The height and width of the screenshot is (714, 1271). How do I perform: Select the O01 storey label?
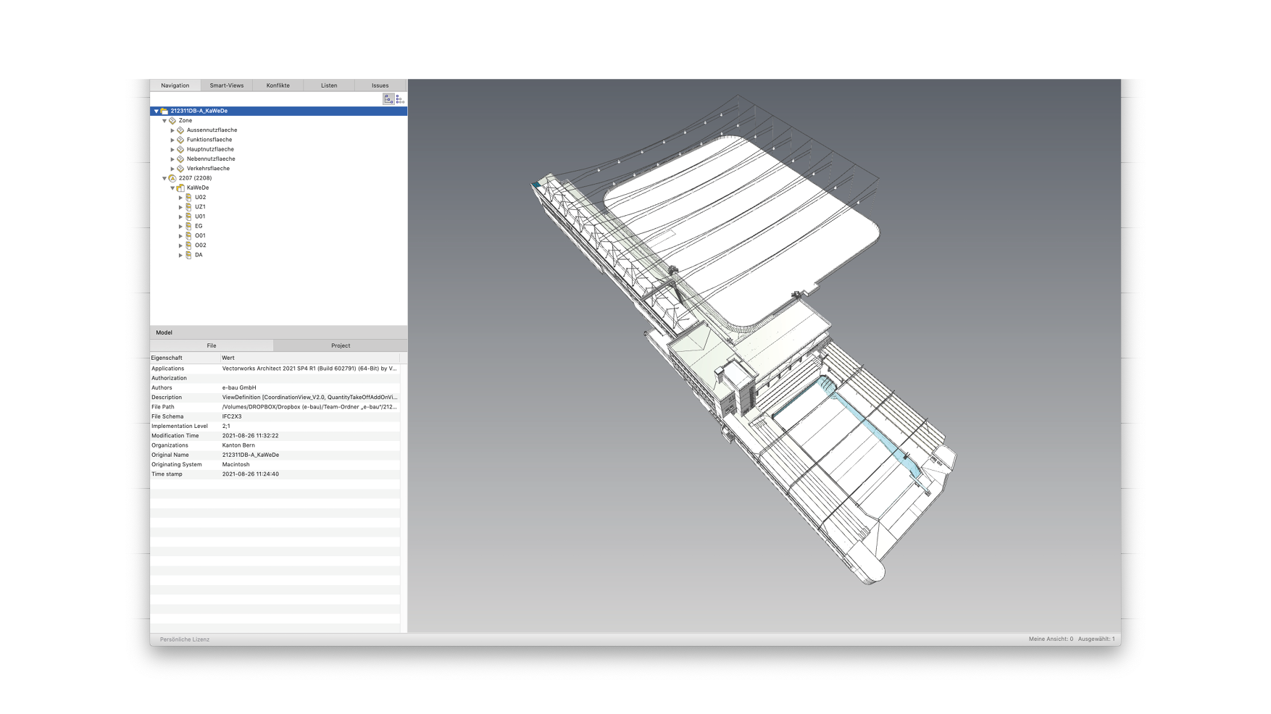click(x=200, y=235)
